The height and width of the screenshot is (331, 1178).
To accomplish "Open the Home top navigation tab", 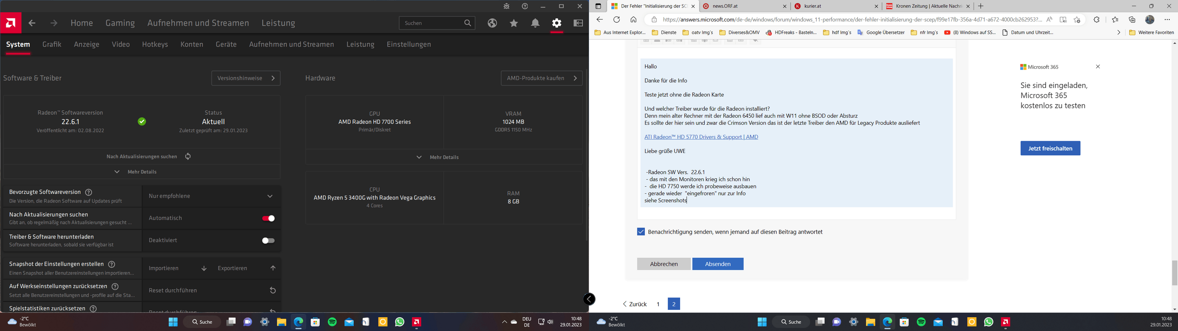I will point(82,23).
